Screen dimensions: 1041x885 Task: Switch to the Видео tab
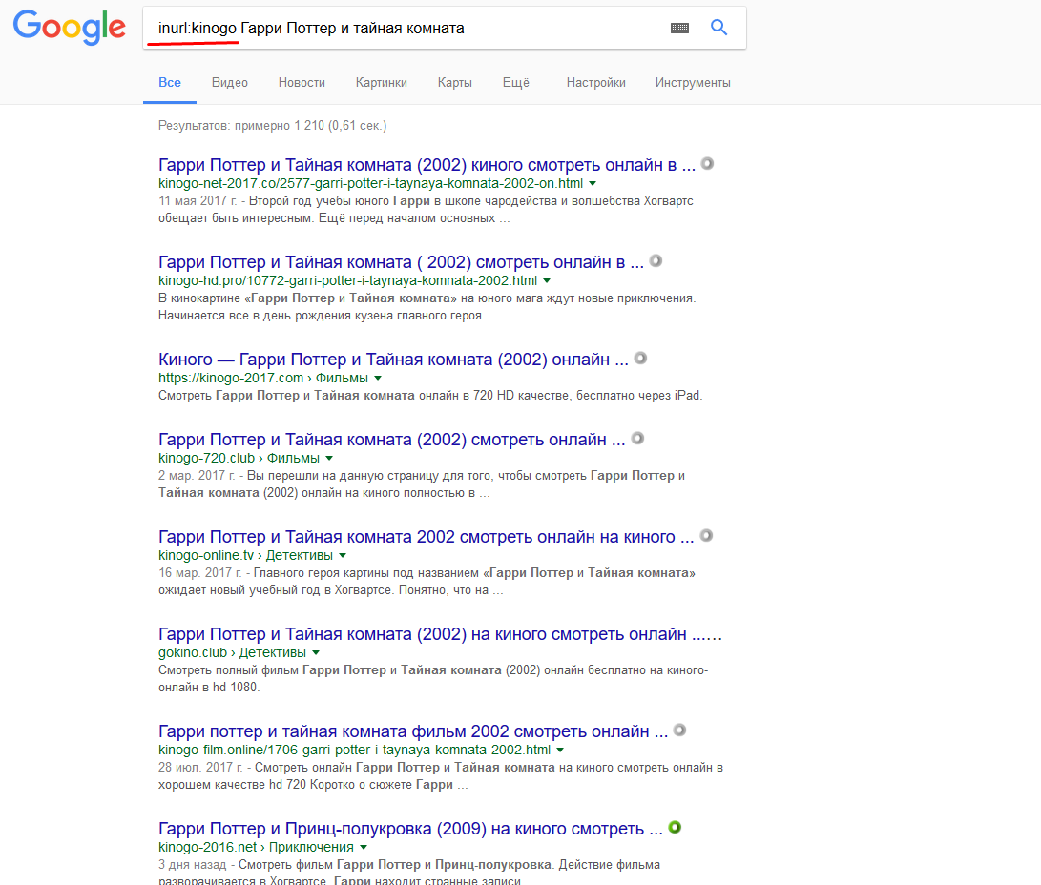pos(230,83)
